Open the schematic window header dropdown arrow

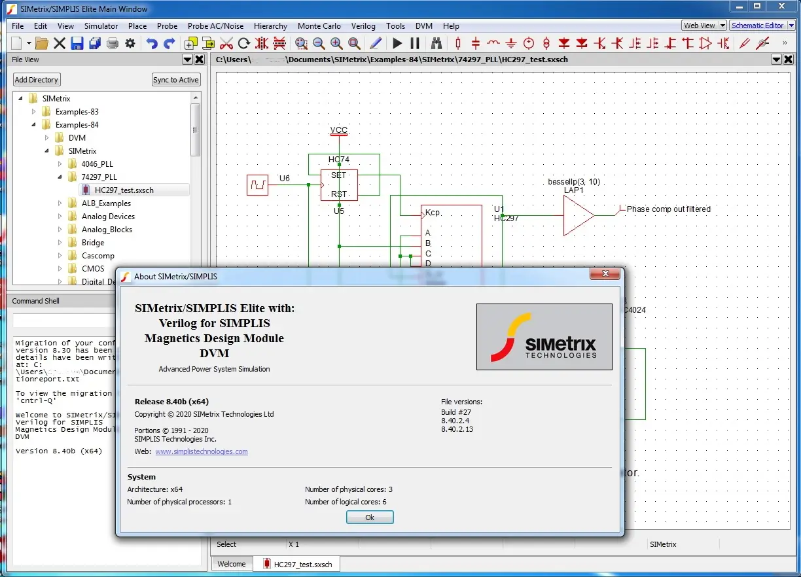click(x=777, y=60)
